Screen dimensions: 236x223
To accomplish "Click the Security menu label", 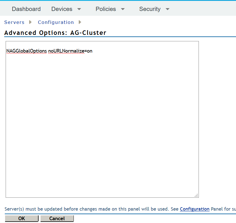I will click(150, 9).
